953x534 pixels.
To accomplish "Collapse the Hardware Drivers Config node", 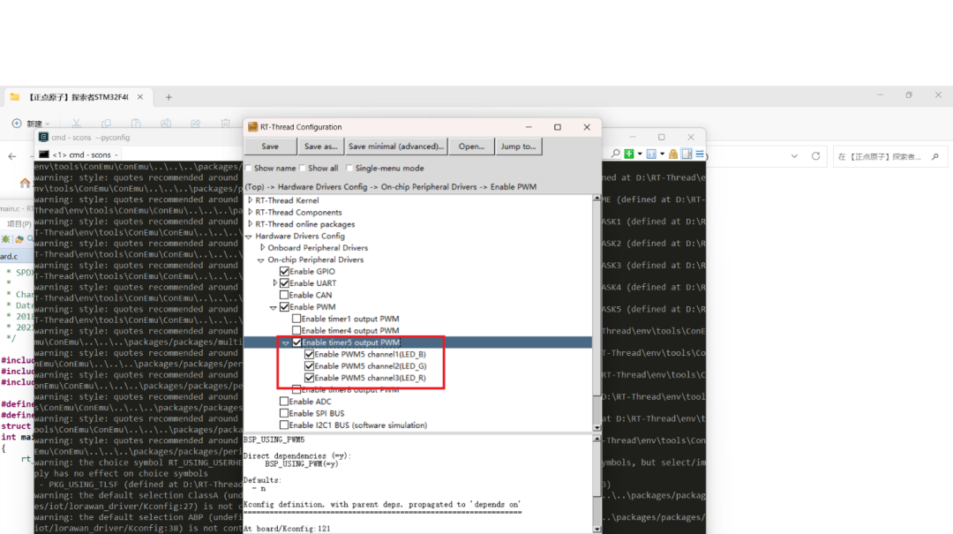I will [x=250, y=236].
